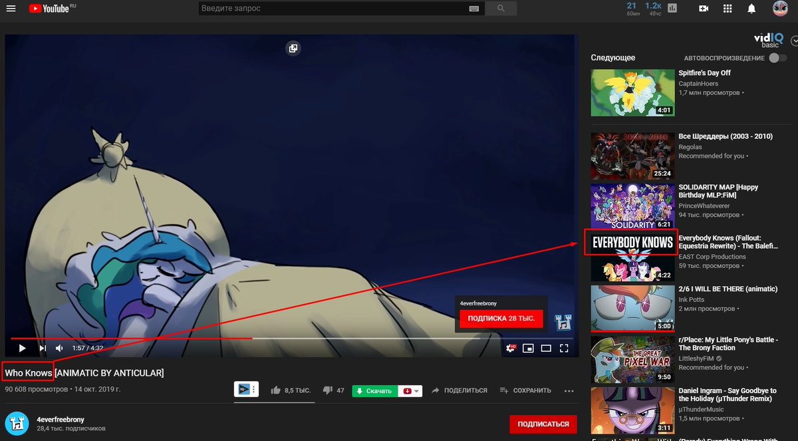Click the vidIQ 1.2к views in 48чс stat
Screen dimensions: 798x441
[x=653, y=9]
